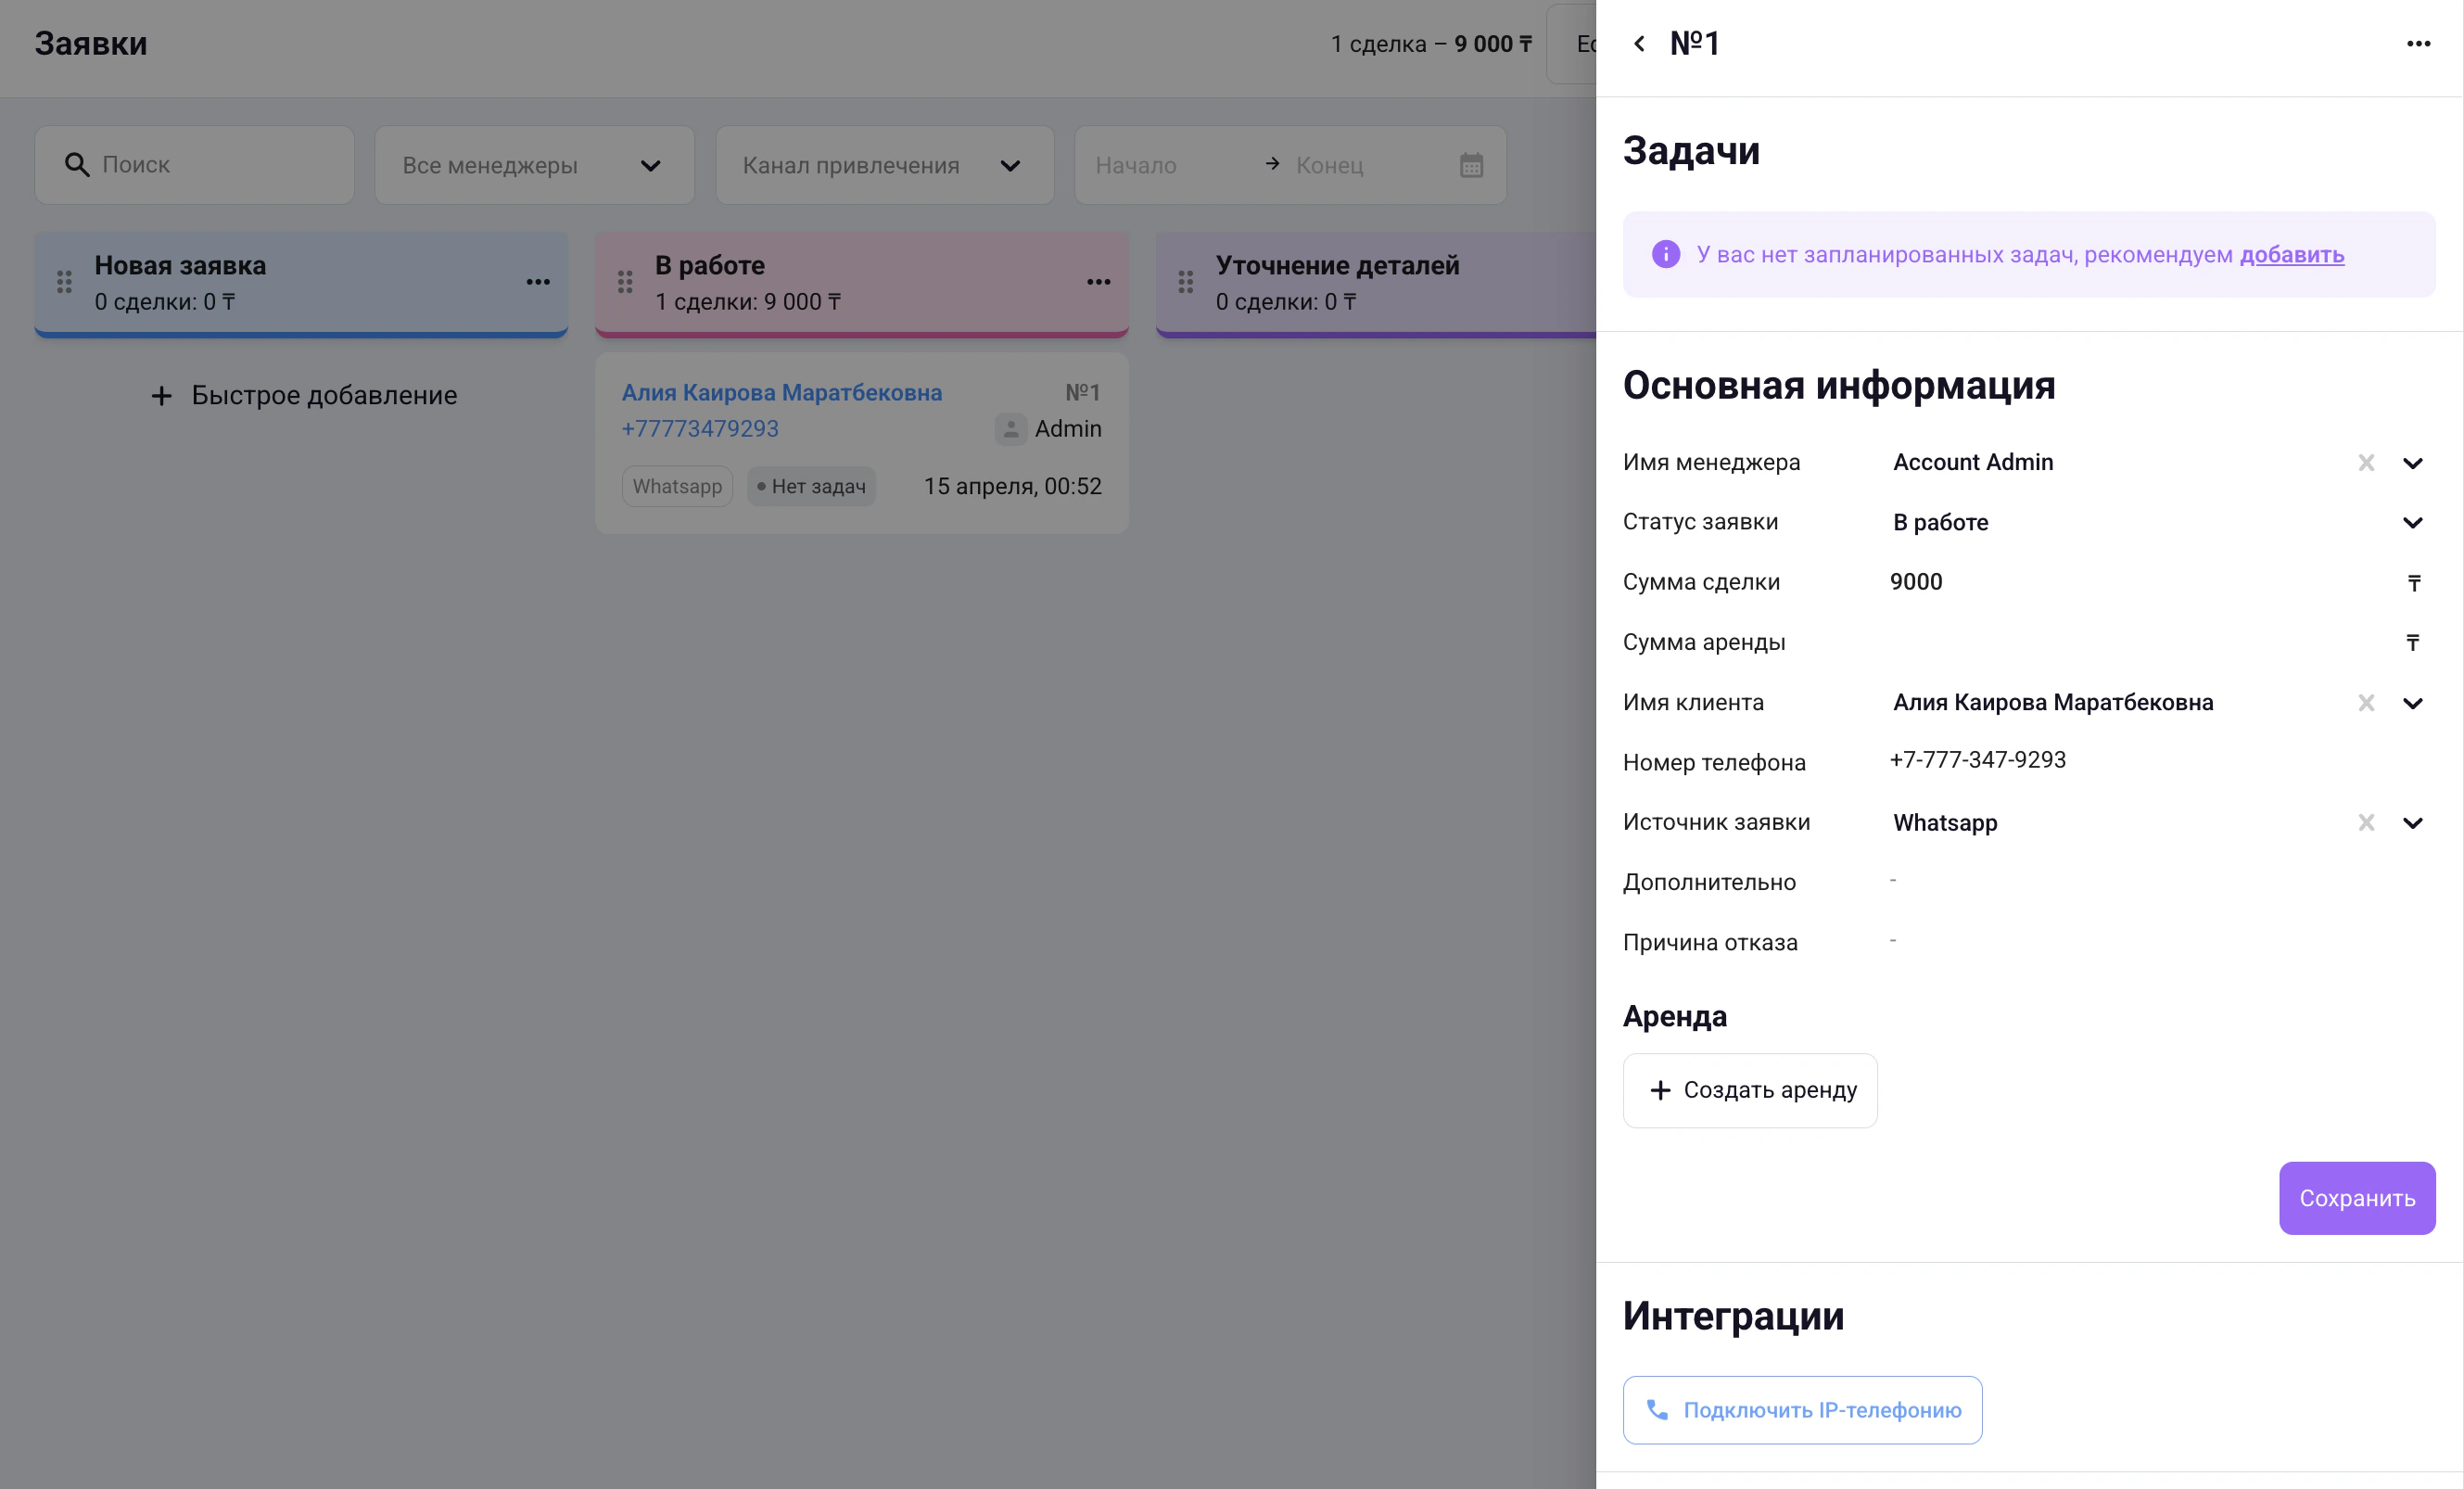The width and height of the screenshot is (2464, 1489).
Task: Open the Канал привлечения filter
Action: [884, 165]
